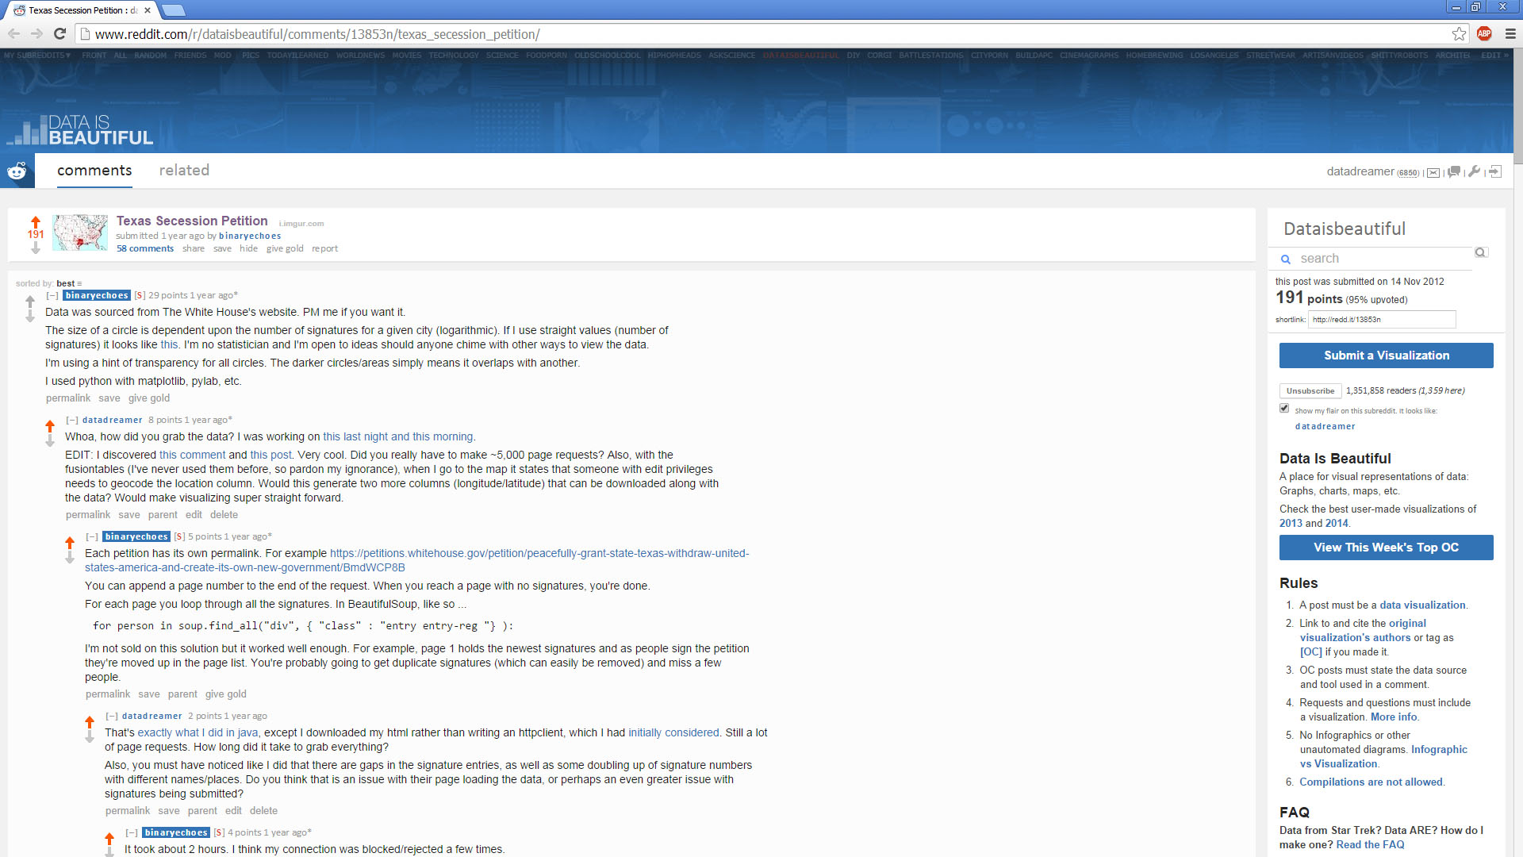The image size is (1523, 857).
Task: Open the Texas petition map thumbnail
Action: 80,233
